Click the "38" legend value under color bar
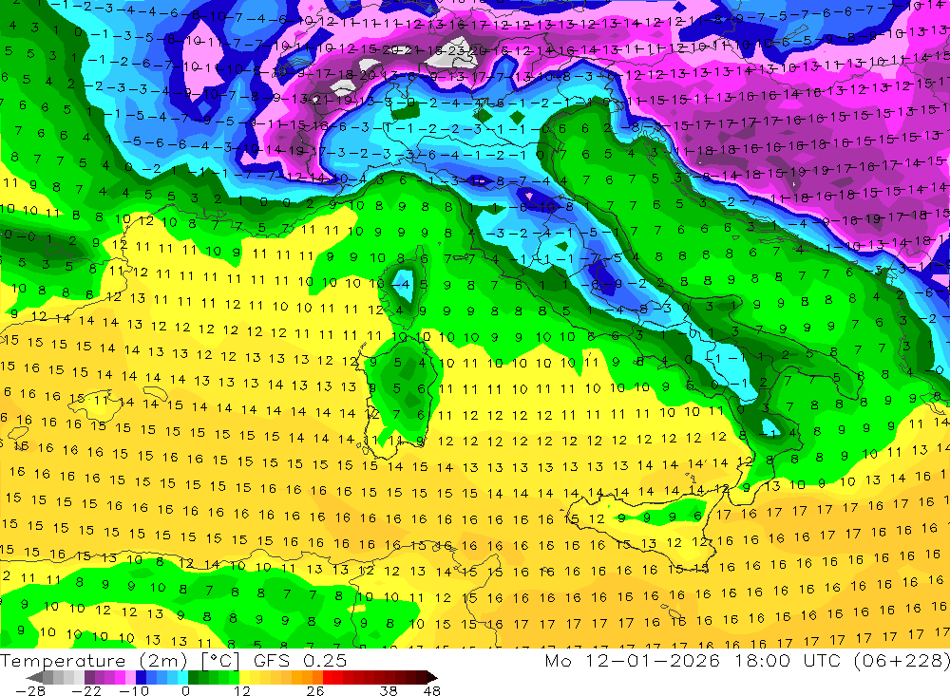950x696 pixels. [389, 690]
